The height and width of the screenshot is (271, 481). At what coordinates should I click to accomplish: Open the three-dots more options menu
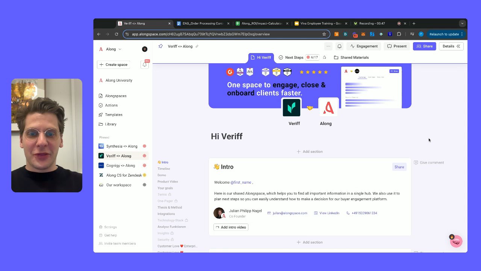point(328,46)
